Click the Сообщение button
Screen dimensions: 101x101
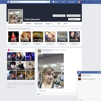(x=73, y=19)
